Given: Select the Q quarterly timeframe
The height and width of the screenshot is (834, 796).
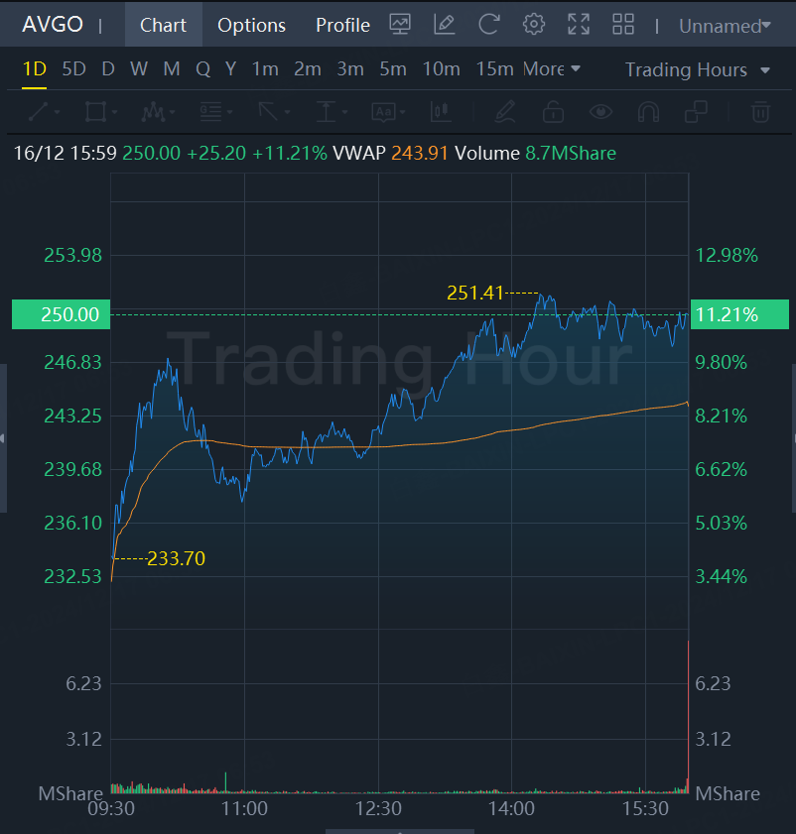Looking at the screenshot, I should (202, 69).
